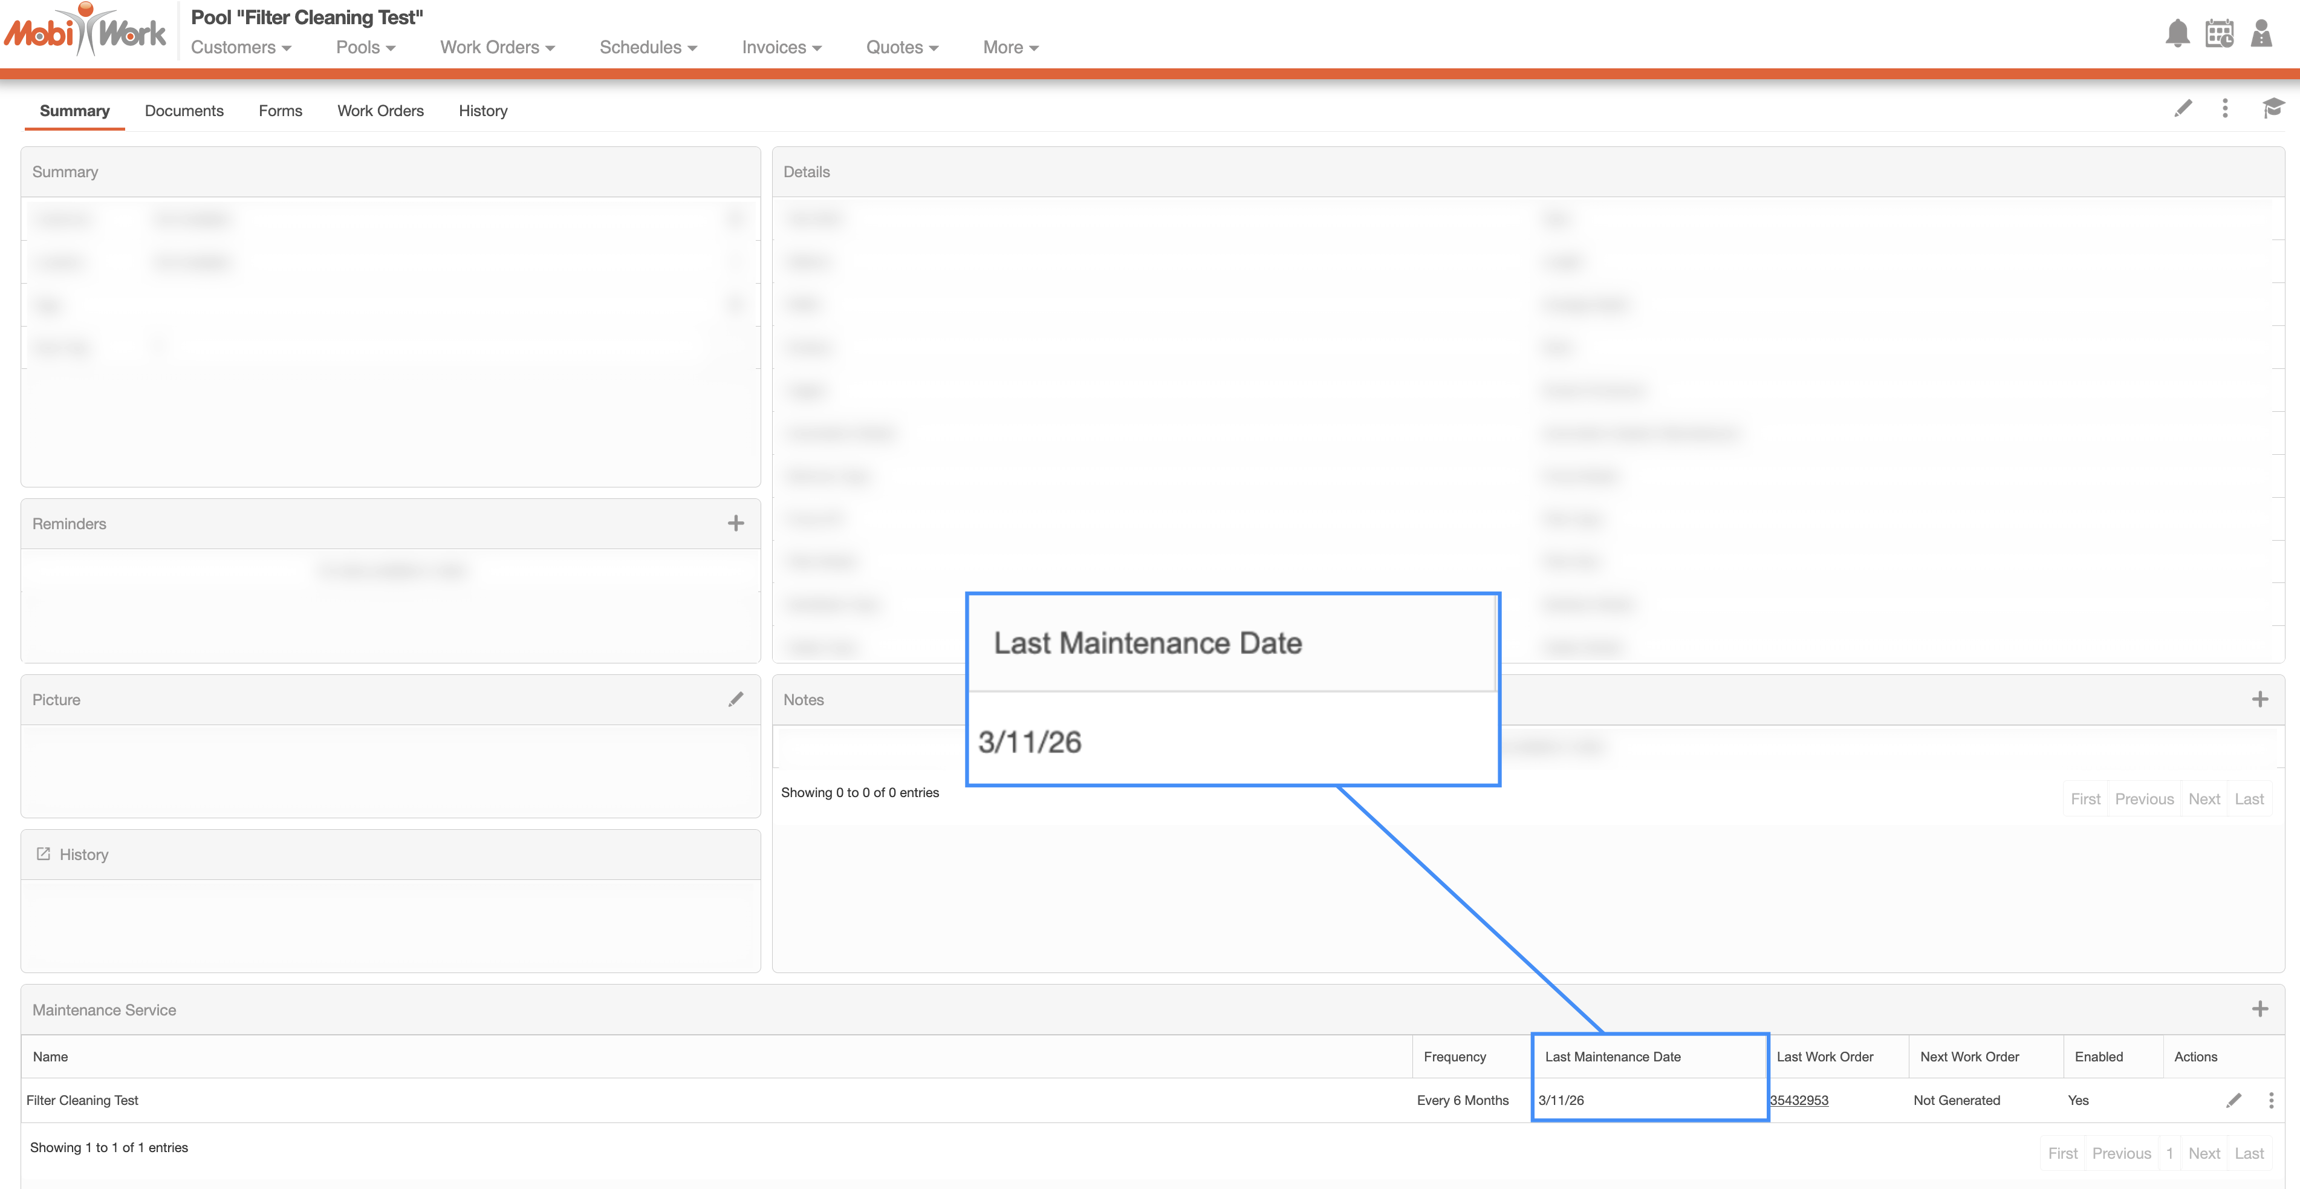Image resolution: width=2300 pixels, height=1189 pixels.
Task: Sort by Frequency column header
Action: pyautogui.click(x=1455, y=1057)
